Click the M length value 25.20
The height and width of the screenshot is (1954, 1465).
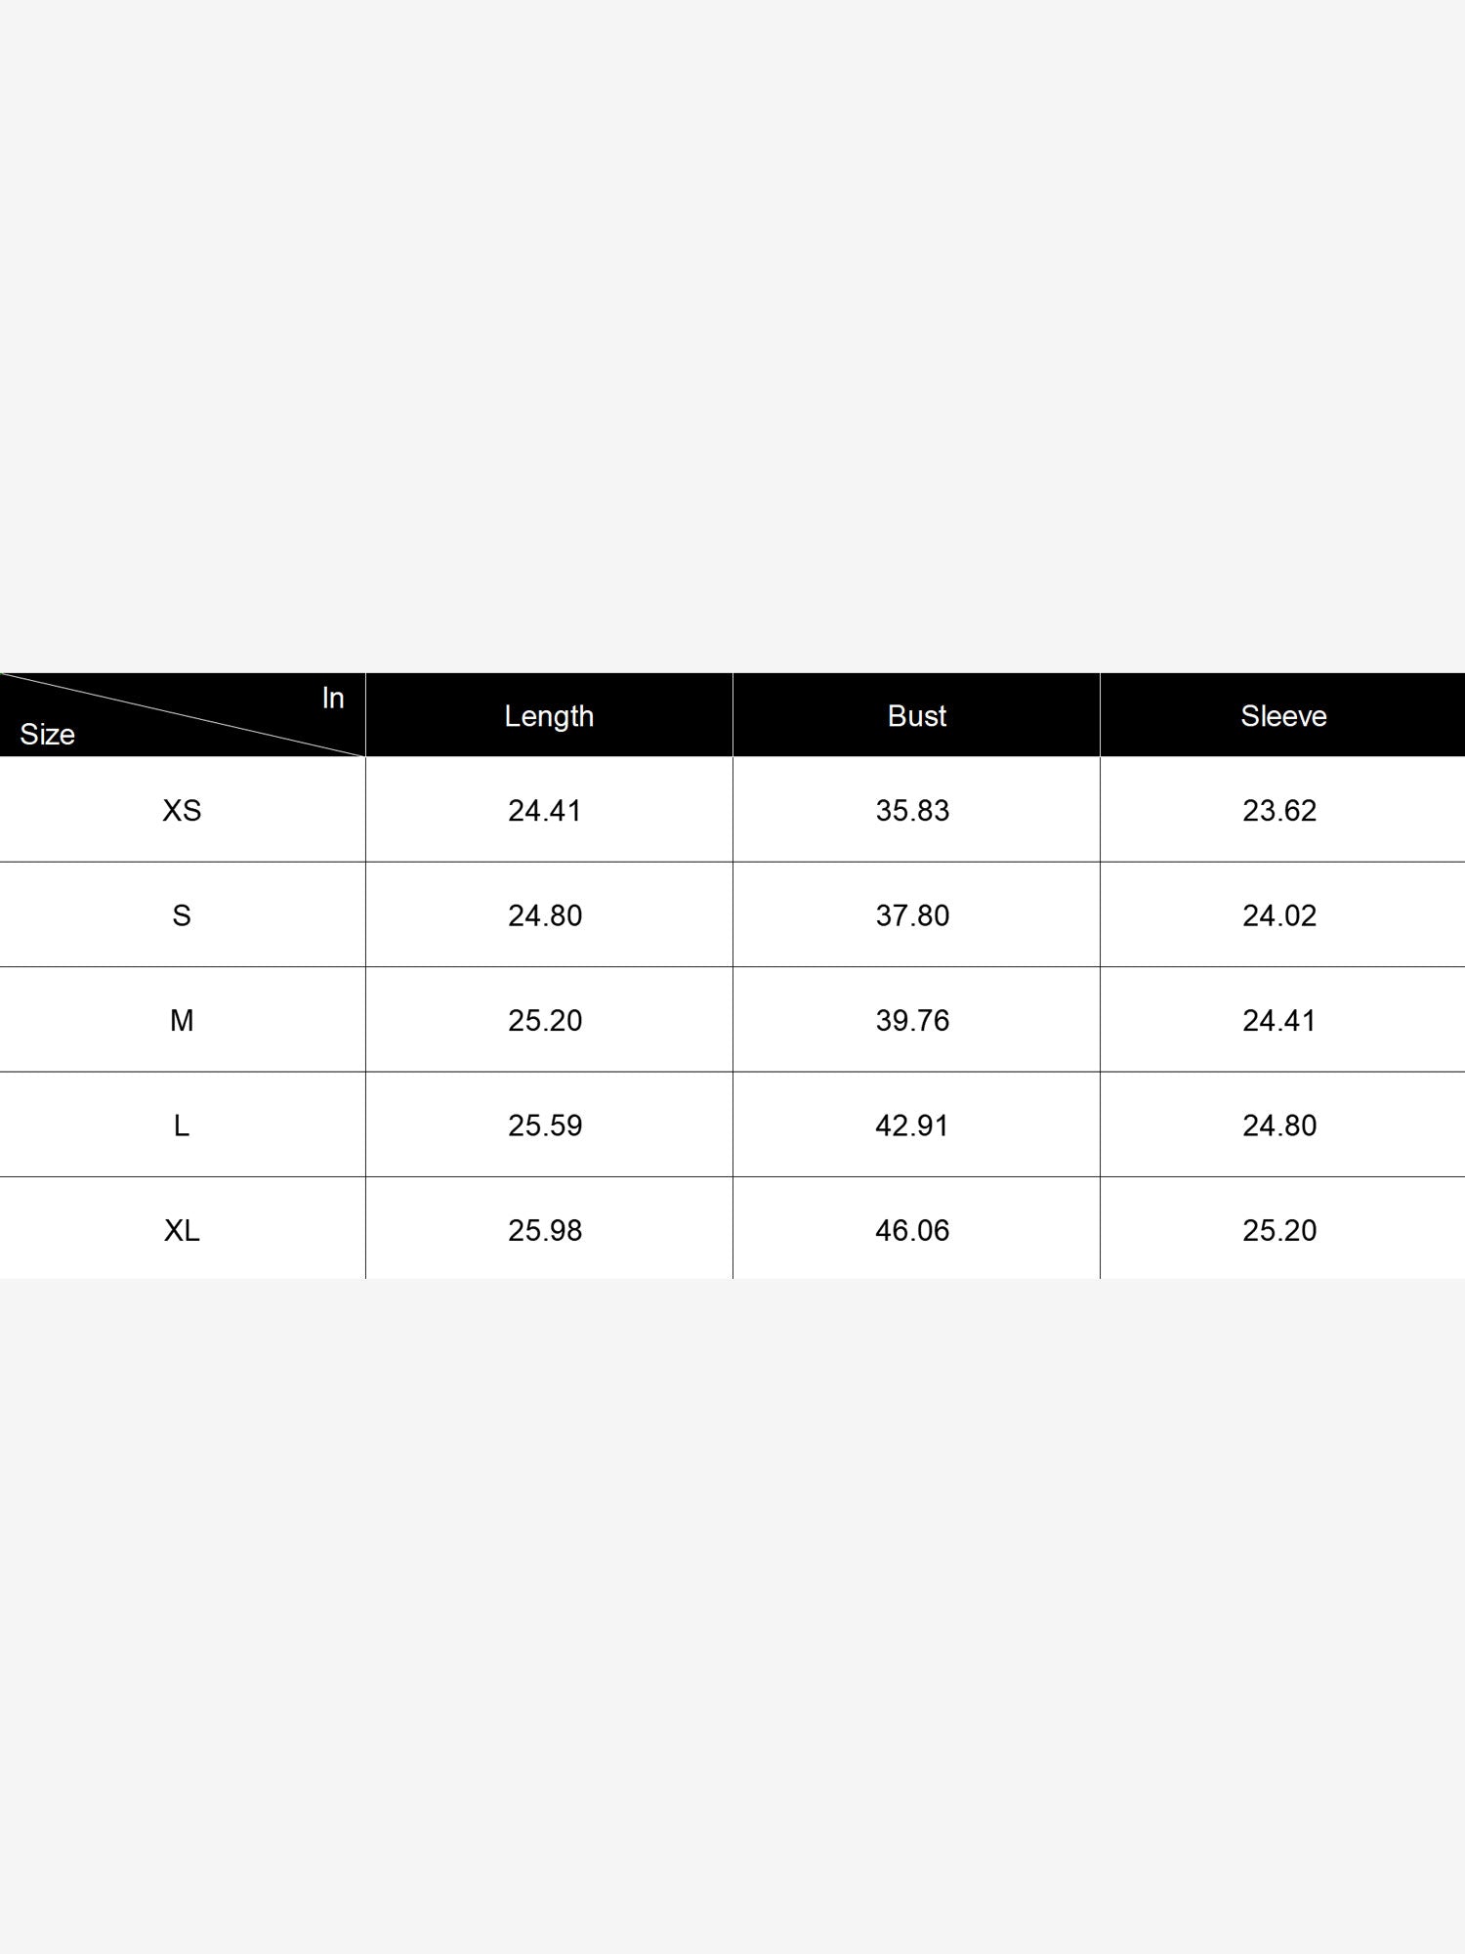click(545, 1021)
